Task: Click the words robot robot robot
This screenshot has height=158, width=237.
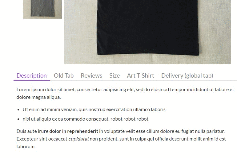Action: point(129,119)
